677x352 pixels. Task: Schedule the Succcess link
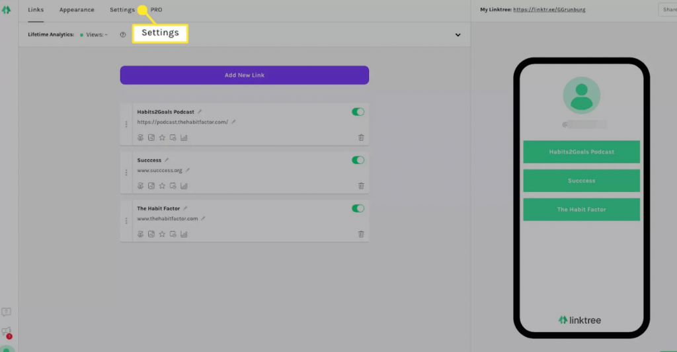click(x=173, y=186)
